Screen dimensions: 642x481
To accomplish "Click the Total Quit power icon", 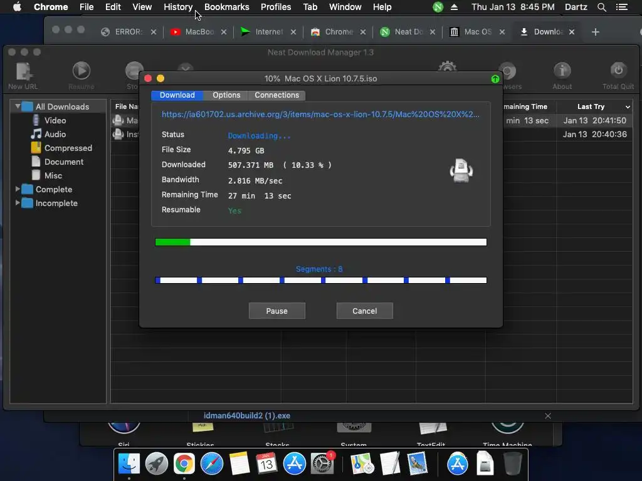I will 618,71.
